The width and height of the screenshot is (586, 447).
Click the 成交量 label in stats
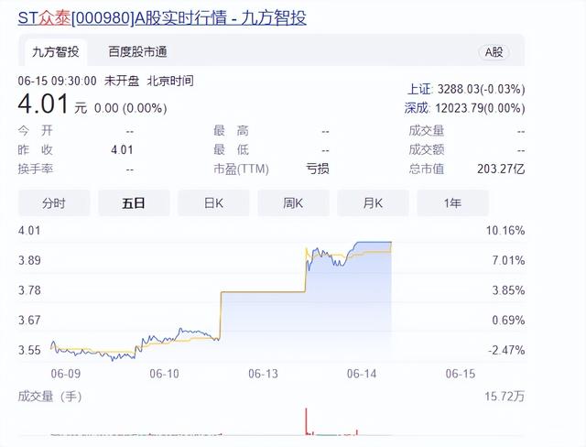pos(427,131)
